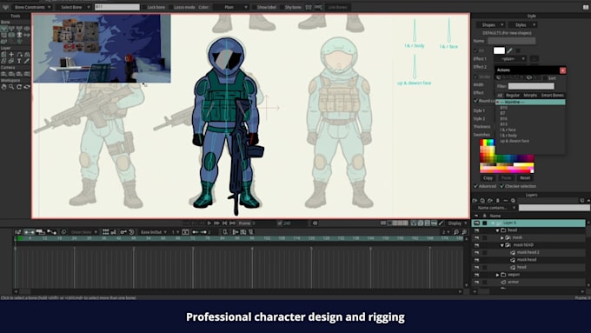Click the new action icon in Actions window
The height and width of the screenshot is (333, 591).
499,77
